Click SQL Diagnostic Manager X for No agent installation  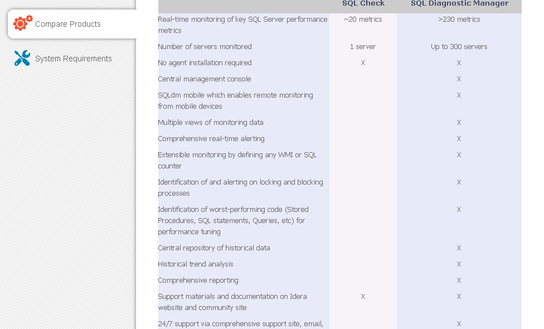pos(459,63)
